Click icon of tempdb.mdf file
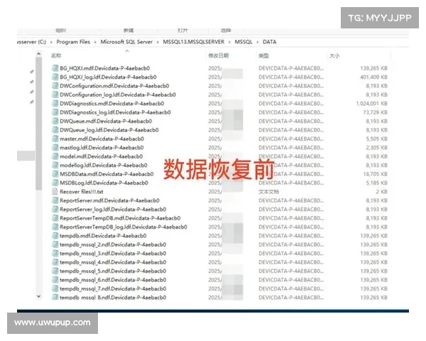The image size is (426, 341). [x=55, y=235]
